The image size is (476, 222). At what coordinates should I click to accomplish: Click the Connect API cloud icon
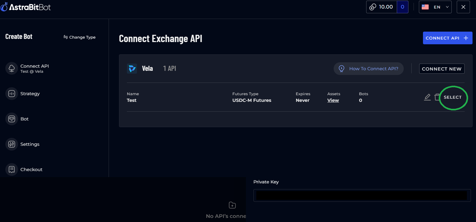(12, 68)
